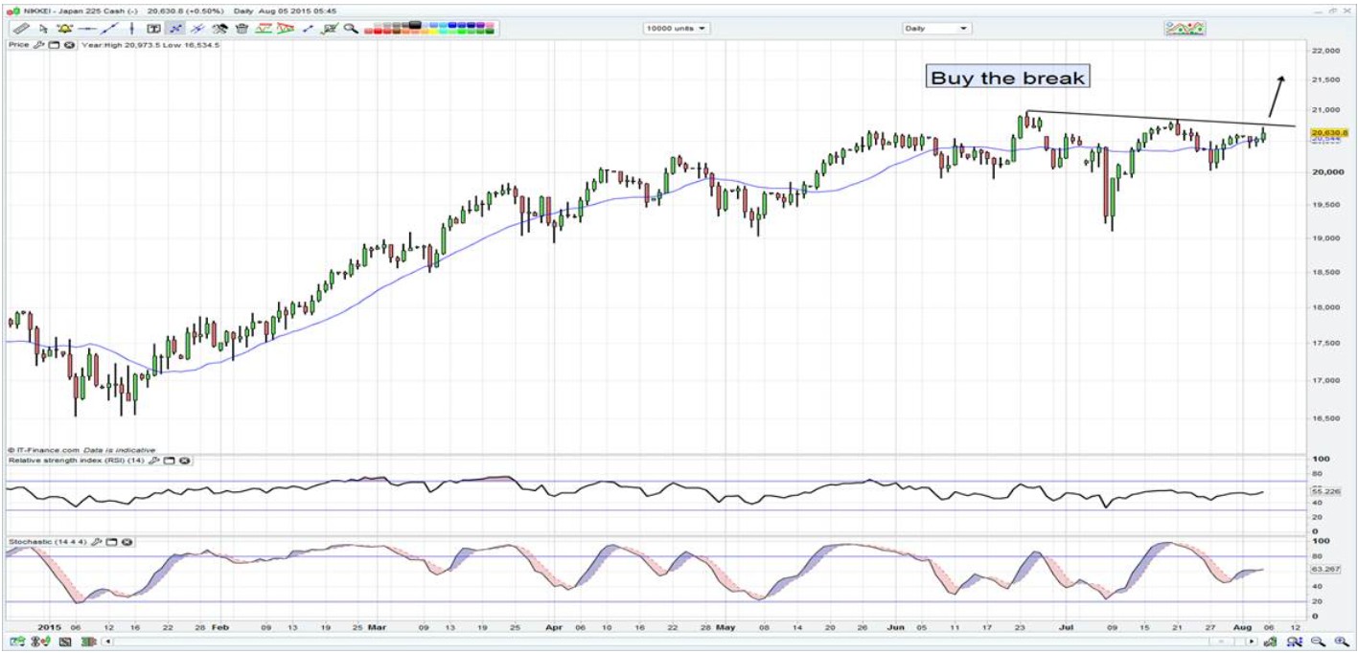Open the 10000 units dropdown
Image resolution: width=1358 pixels, height=653 pixels.
click(676, 29)
